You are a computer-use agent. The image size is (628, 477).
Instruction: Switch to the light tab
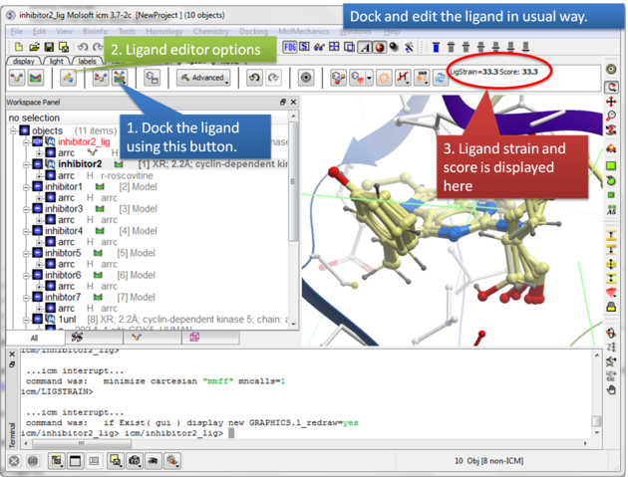click(x=55, y=61)
